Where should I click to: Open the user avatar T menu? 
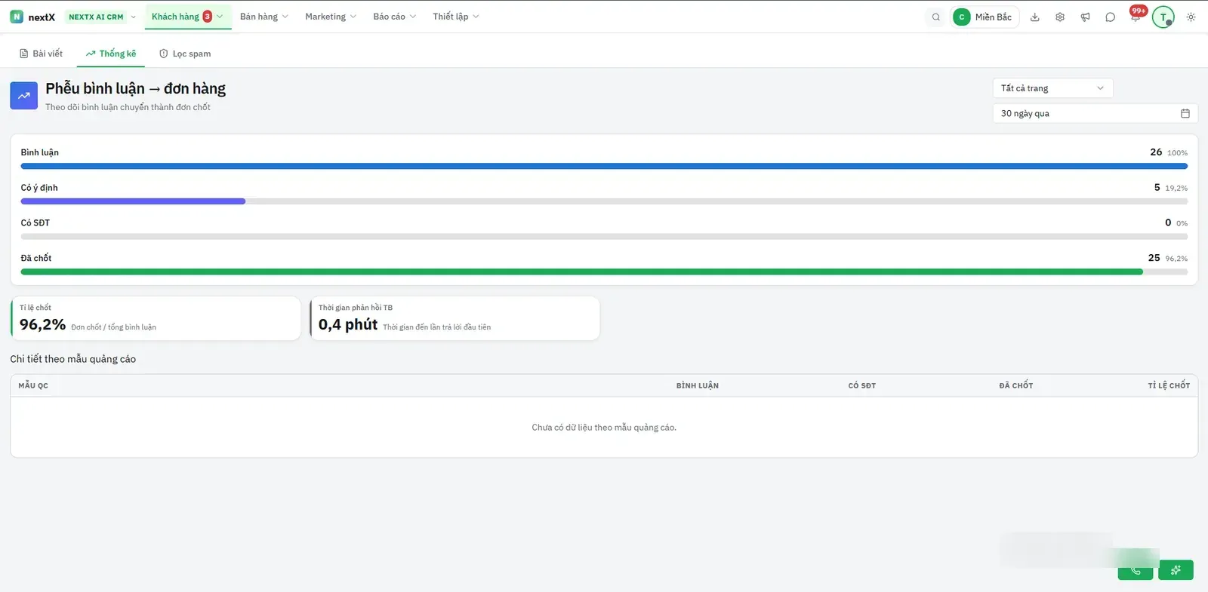[x=1163, y=17]
